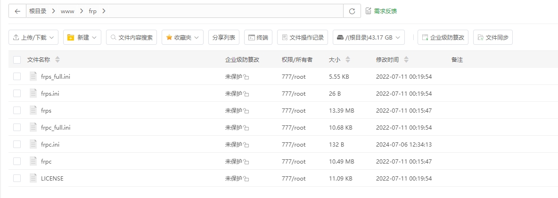This screenshot has height=198, width=558.
Task: Click 2024-07-06 12:34:13 modified time
Action: point(404,145)
